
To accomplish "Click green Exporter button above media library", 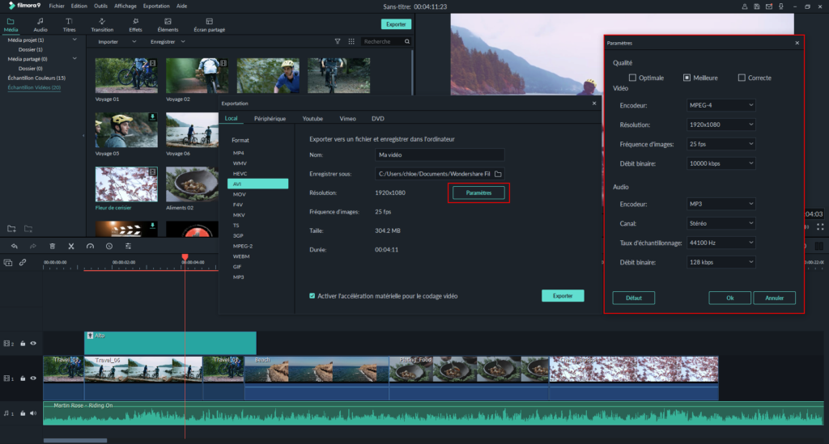I will point(396,24).
